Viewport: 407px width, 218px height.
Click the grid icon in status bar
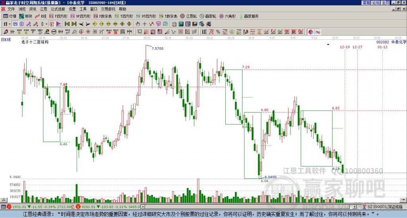click(x=3, y=207)
